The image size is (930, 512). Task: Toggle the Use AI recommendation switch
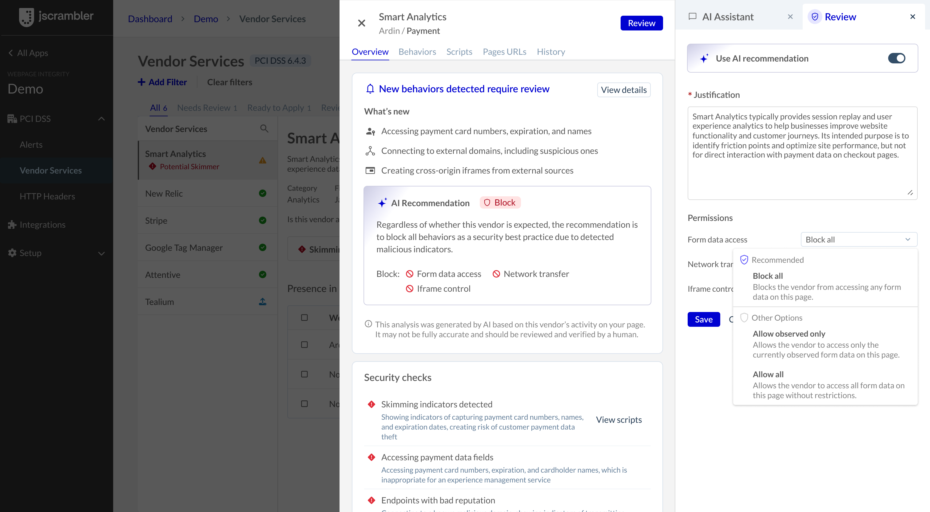(896, 58)
